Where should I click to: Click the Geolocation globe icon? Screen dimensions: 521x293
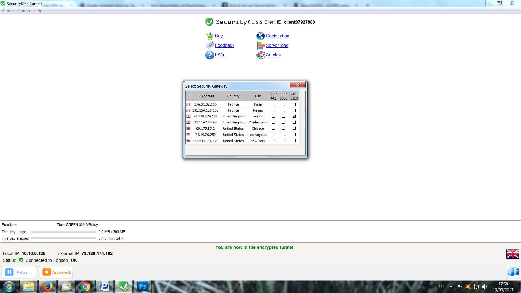pyautogui.click(x=260, y=36)
